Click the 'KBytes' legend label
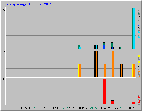The height and width of the screenshot is (111, 142). pos(139,100)
